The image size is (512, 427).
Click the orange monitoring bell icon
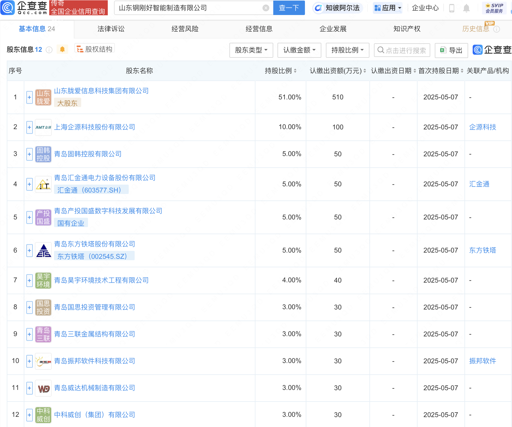pos(62,50)
